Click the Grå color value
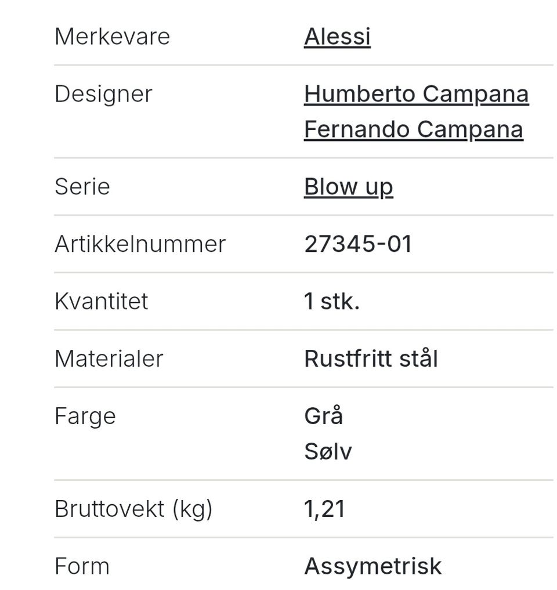This screenshot has height=590, width=557. coord(324,415)
